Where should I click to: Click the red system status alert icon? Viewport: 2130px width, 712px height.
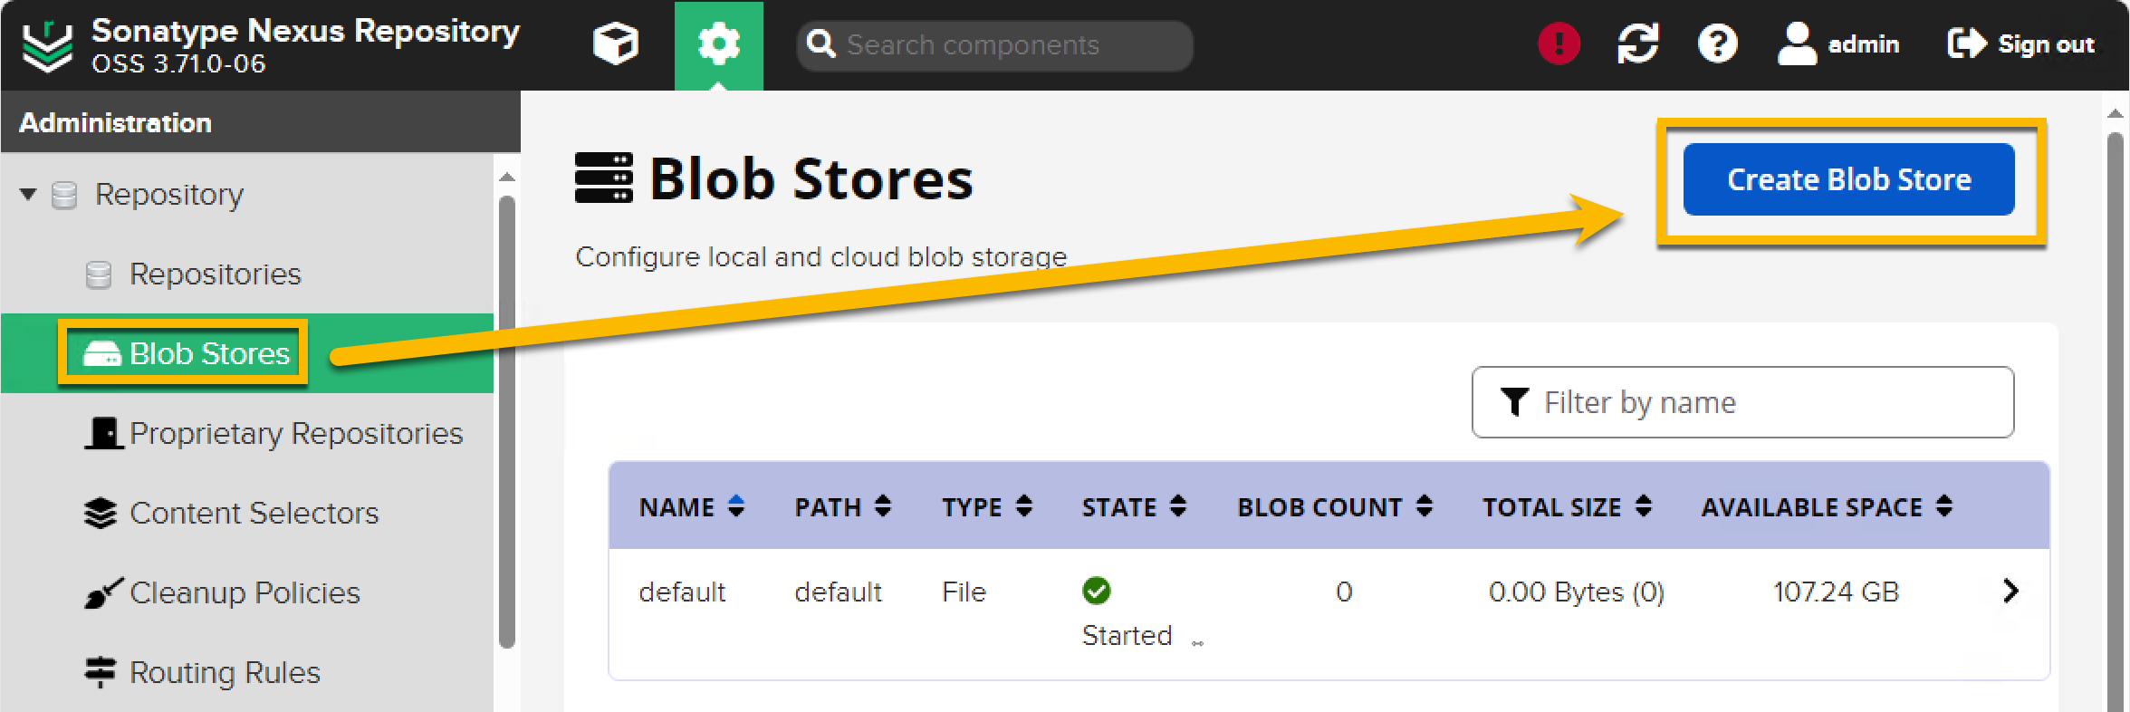pyautogui.click(x=1559, y=43)
